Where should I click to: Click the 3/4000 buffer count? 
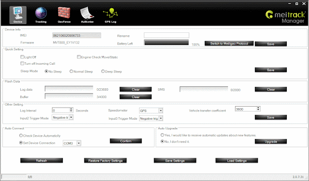tap(101, 97)
